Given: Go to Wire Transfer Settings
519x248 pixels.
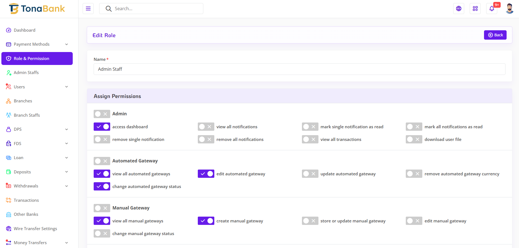Looking at the screenshot, I should 35,229.
